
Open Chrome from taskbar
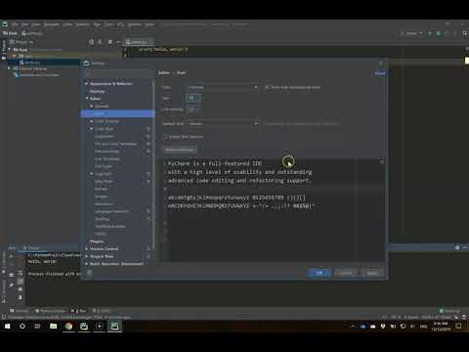coord(68,326)
